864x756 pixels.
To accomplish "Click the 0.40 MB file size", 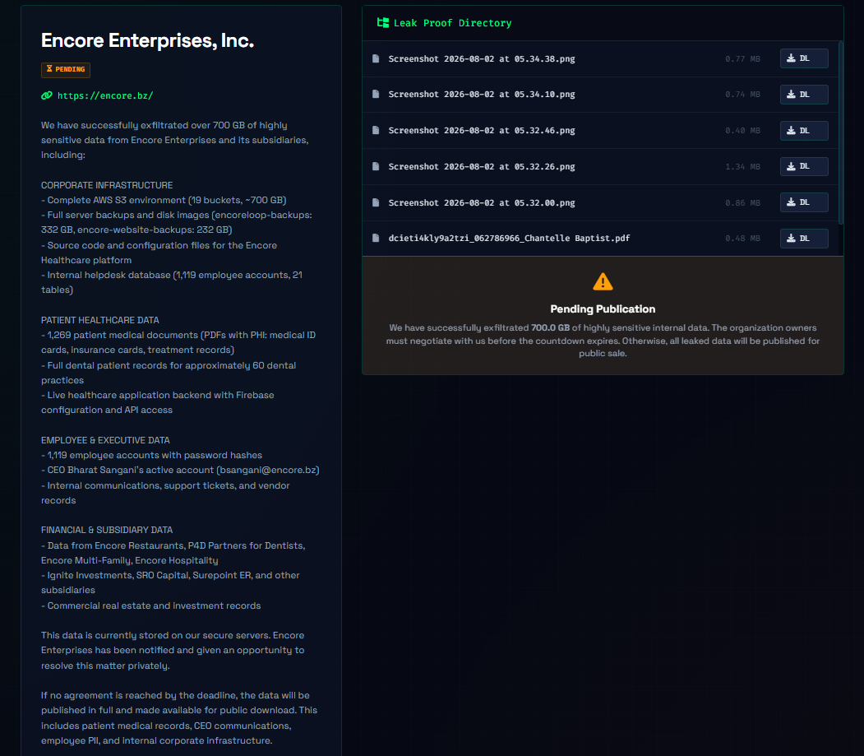I will (742, 131).
